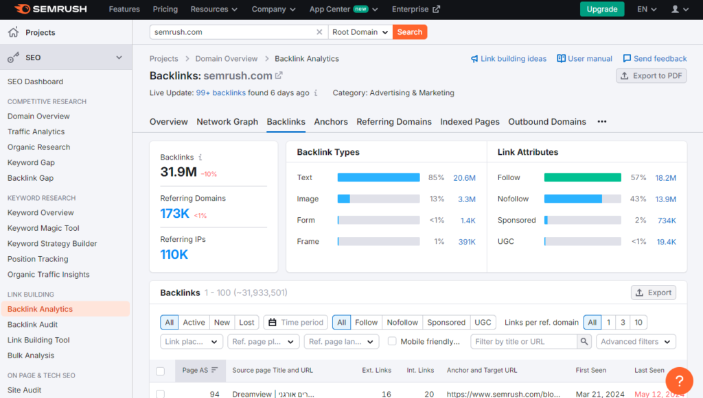
Task: Clear the semrush.com search field
Action: tap(319, 32)
